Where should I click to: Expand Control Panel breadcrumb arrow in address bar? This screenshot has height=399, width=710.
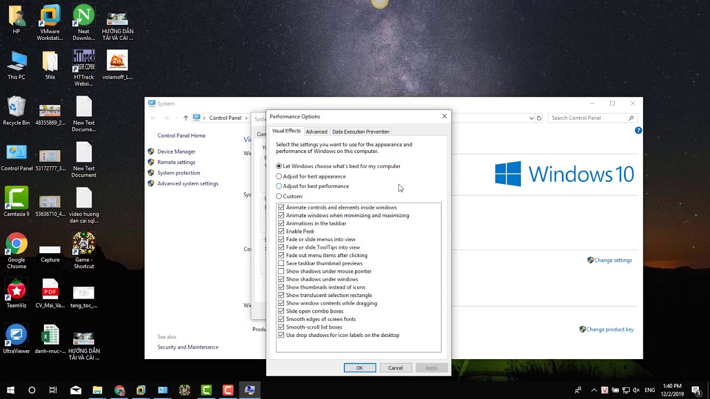246,118
